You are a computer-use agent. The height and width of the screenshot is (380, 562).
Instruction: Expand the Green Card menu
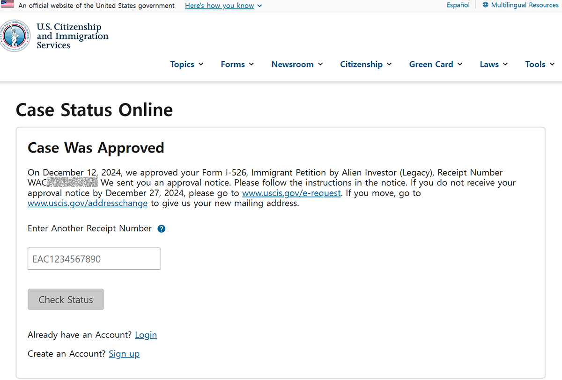pyautogui.click(x=436, y=65)
